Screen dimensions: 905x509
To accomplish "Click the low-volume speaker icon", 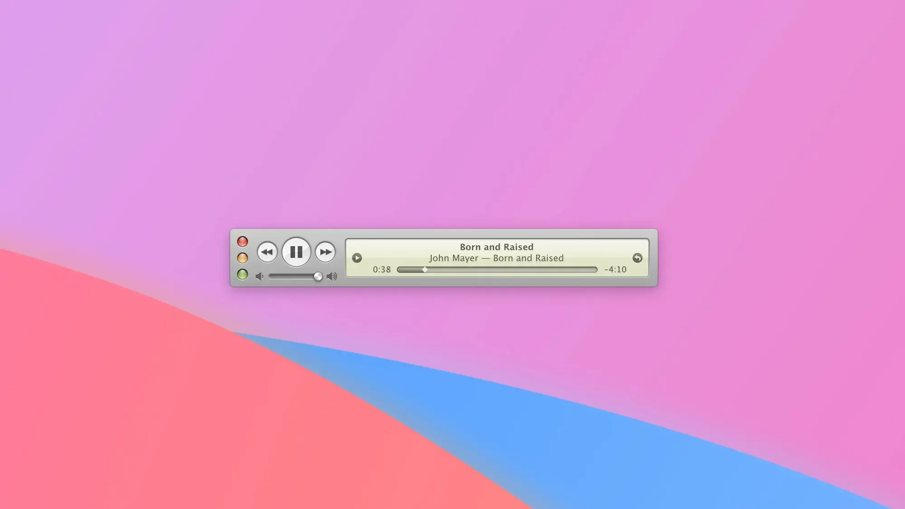I will coord(259,276).
